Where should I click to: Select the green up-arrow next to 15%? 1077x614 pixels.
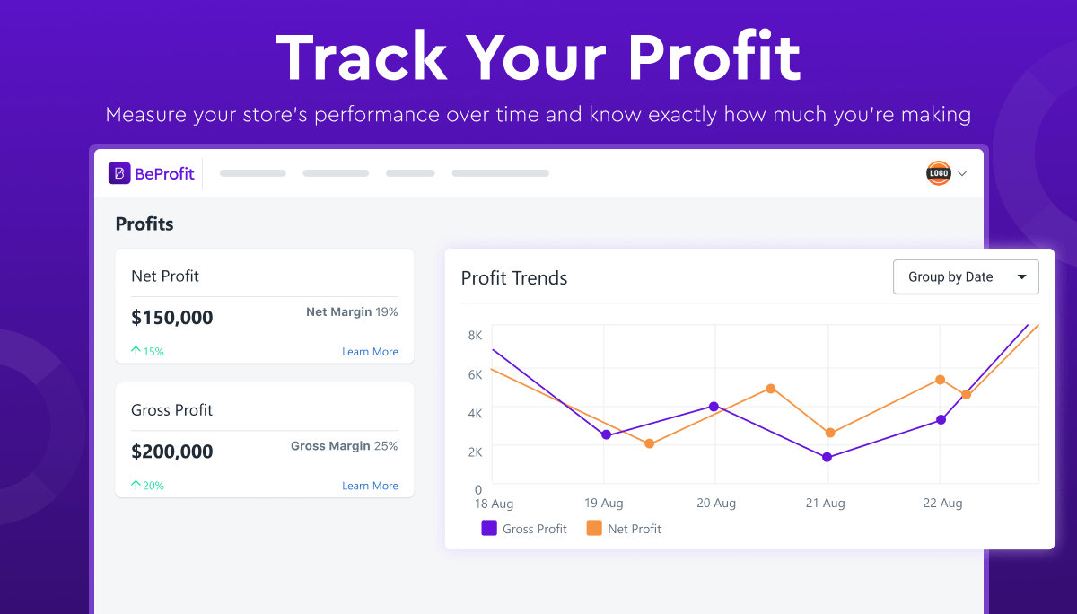pos(135,351)
